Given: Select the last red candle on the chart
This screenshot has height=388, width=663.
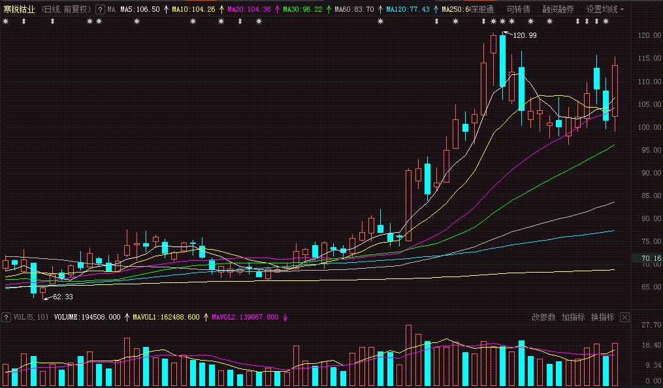Looking at the screenshot, I should 615,91.
